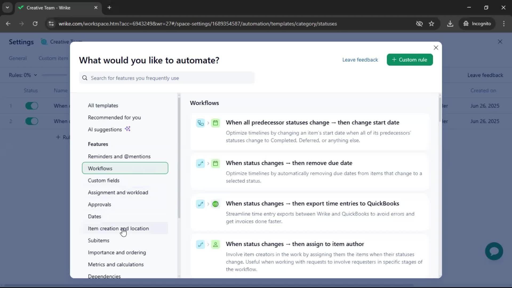Select Assignment and workload category

[125, 192]
